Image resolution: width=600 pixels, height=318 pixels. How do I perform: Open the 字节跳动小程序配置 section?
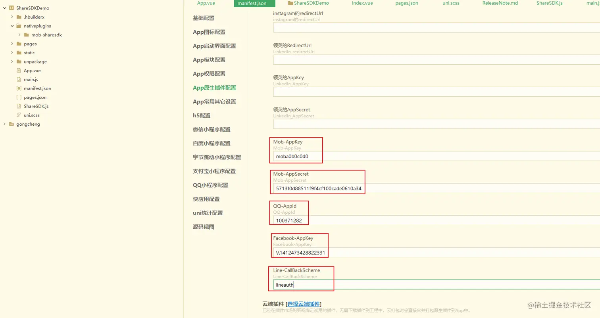point(217,157)
